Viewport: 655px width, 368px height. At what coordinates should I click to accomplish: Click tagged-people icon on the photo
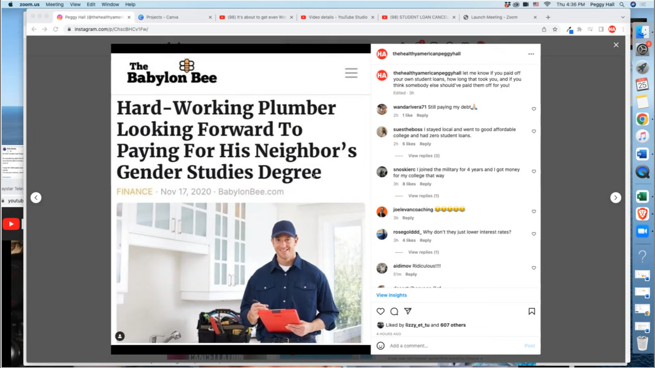pyautogui.click(x=120, y=336)
